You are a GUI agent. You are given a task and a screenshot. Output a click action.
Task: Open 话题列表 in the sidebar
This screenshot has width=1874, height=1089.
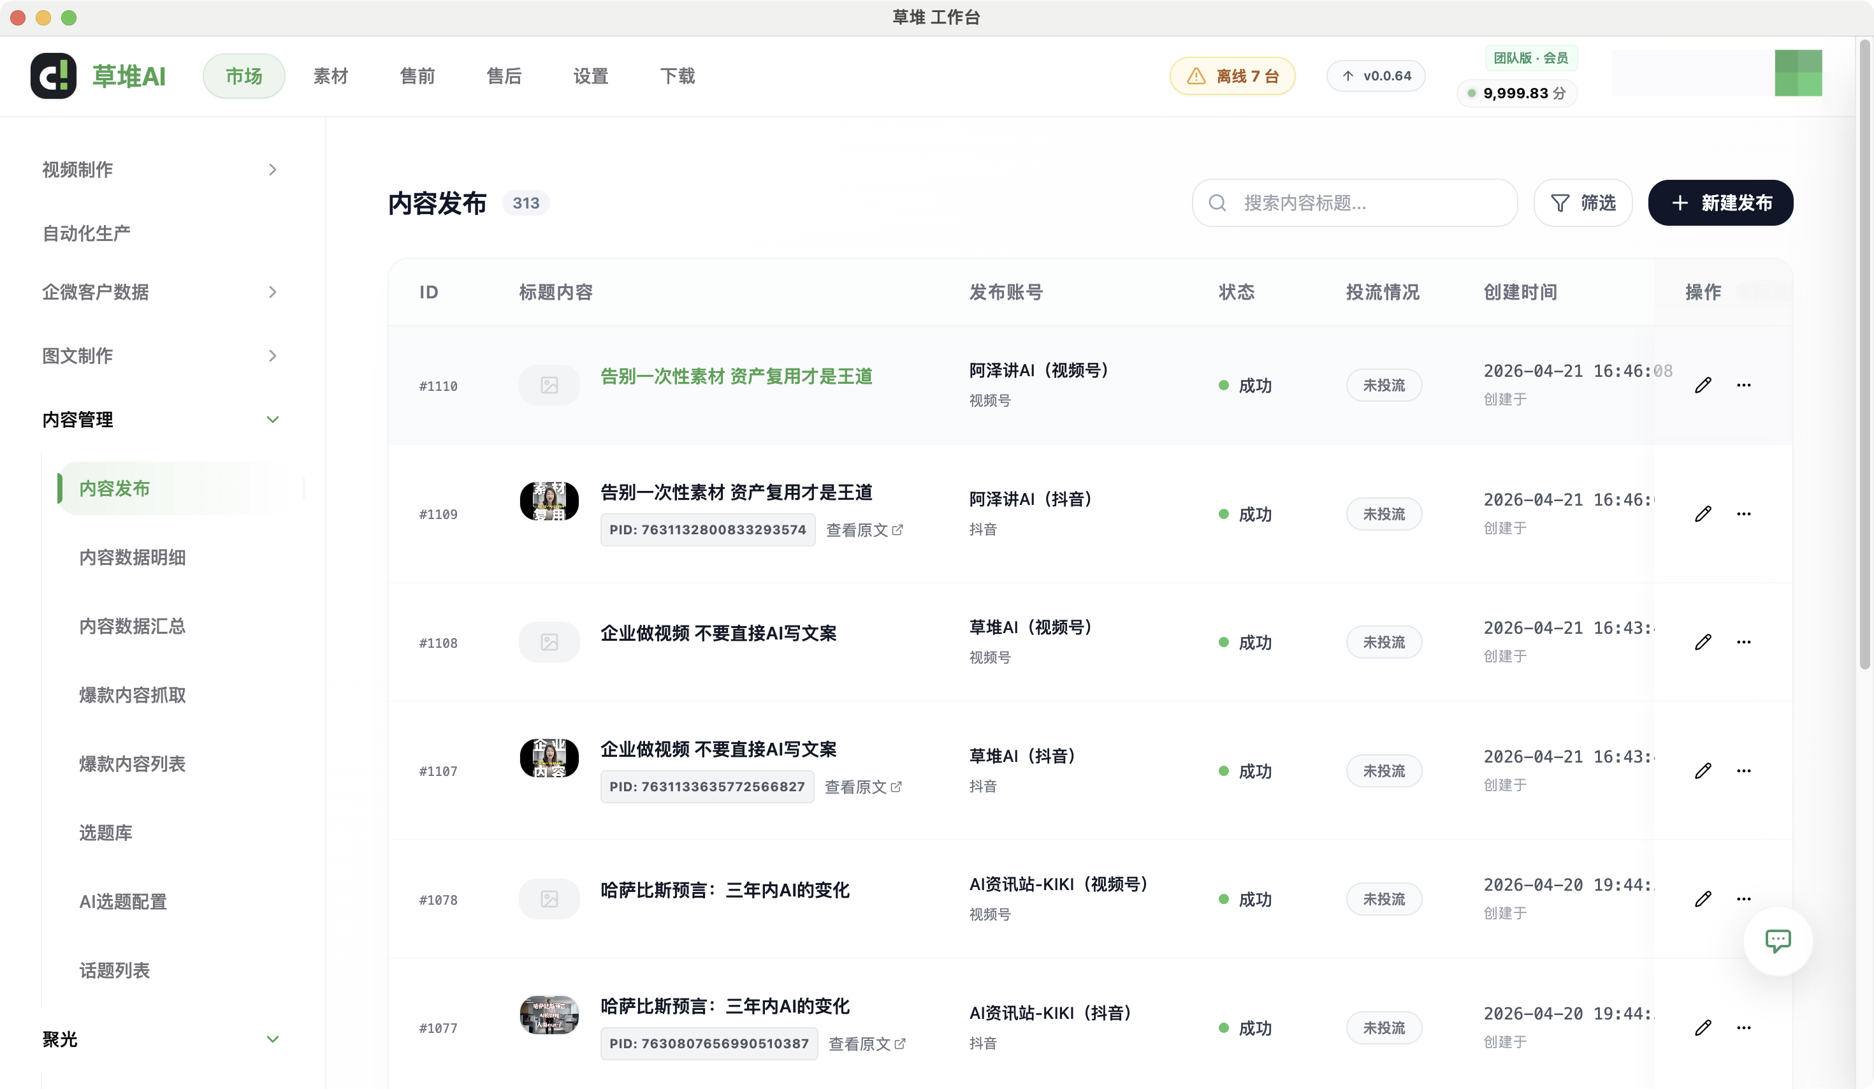coord(115,970)
